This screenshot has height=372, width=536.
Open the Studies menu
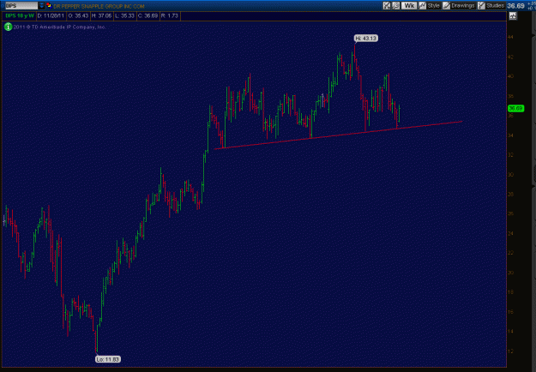[495, 6]
